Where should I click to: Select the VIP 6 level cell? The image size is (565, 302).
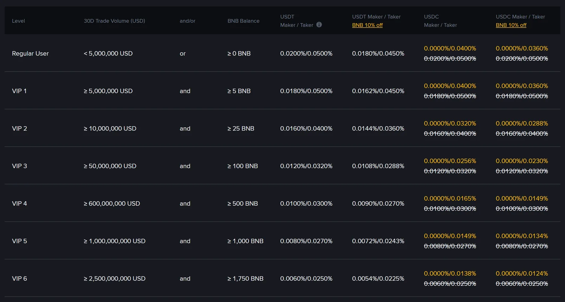(x=19, y=279)
